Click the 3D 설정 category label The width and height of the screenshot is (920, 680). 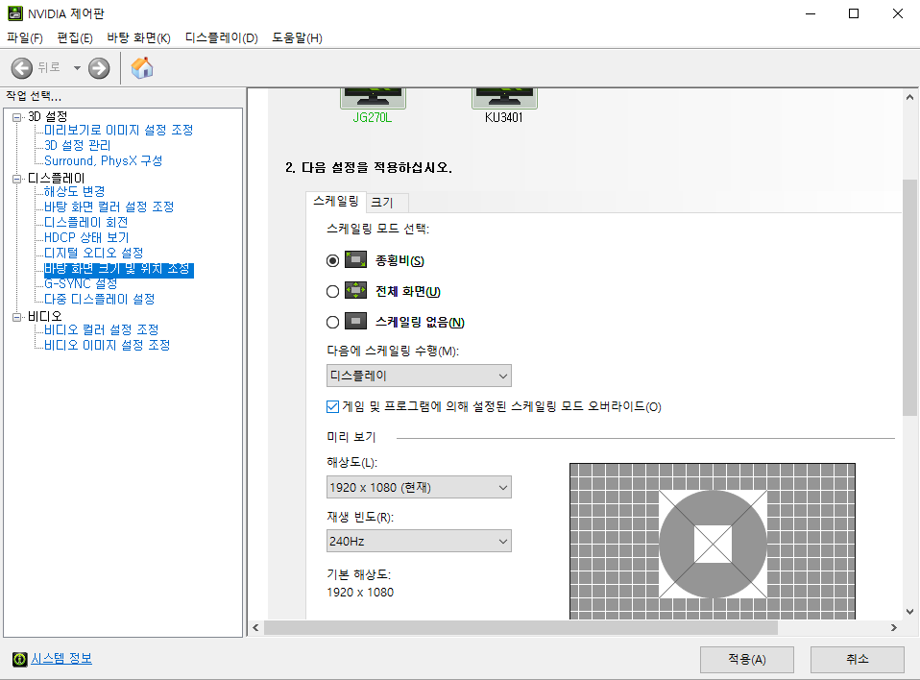[x=47, y=117]
